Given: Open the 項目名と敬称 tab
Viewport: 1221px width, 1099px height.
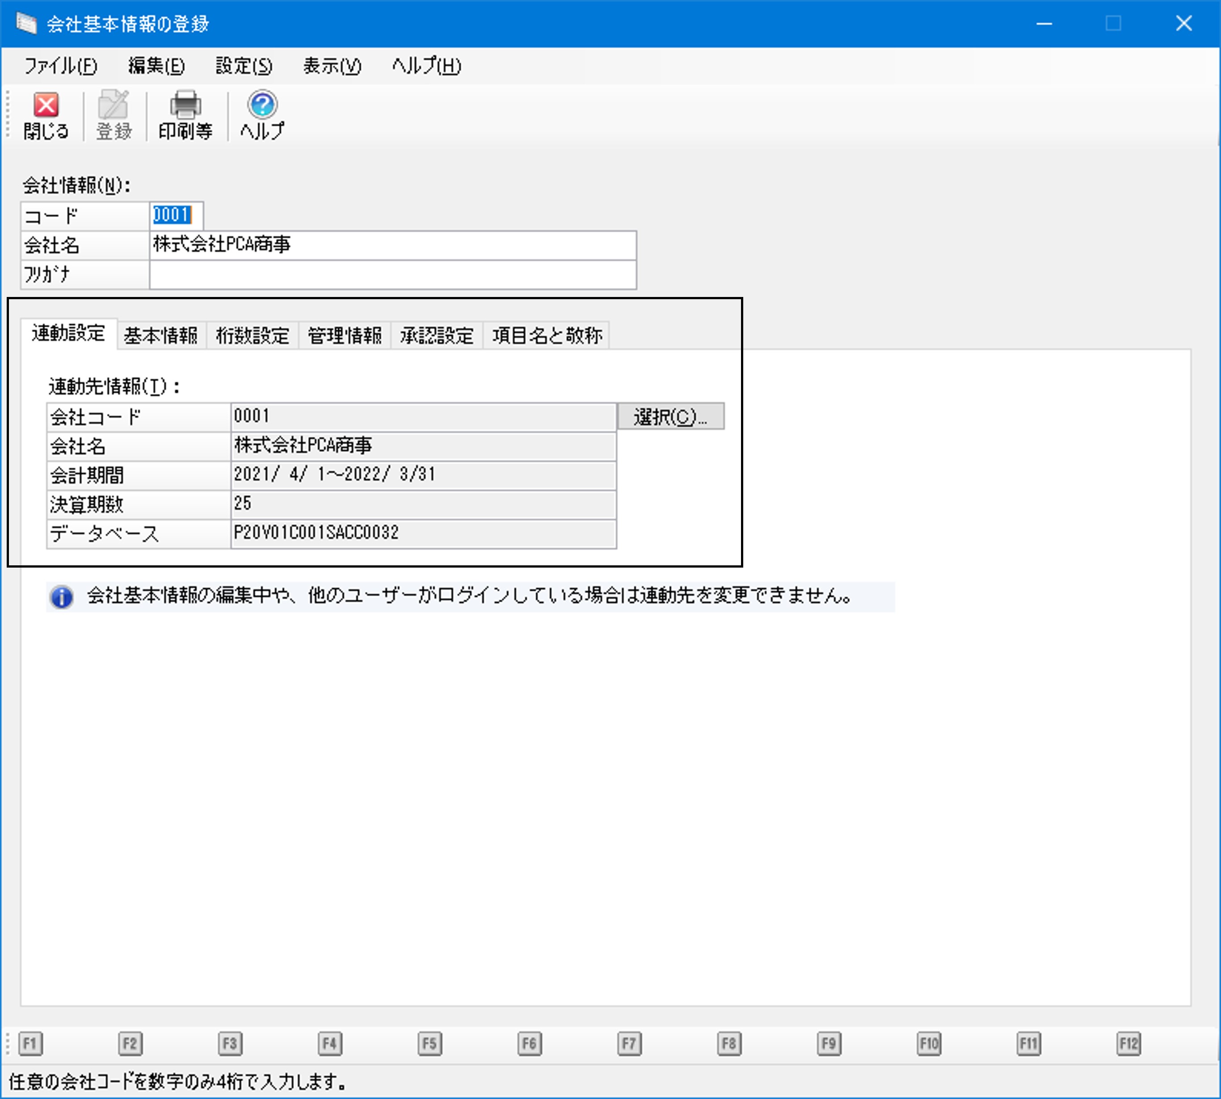Looking at the screenshot, I should point(547,336).
